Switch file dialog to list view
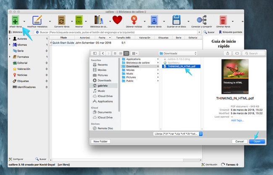Image resolution: width=273 pixels, height=175 pixels. coord(121,53)
